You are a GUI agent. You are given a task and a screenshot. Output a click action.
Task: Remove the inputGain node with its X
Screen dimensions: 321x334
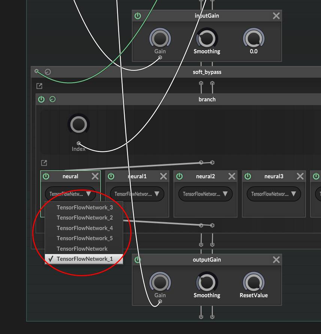pos(276,16)
